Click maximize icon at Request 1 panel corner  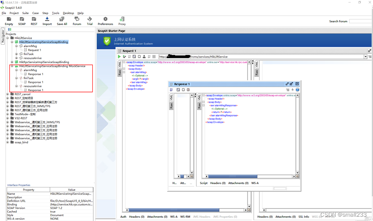370,51
